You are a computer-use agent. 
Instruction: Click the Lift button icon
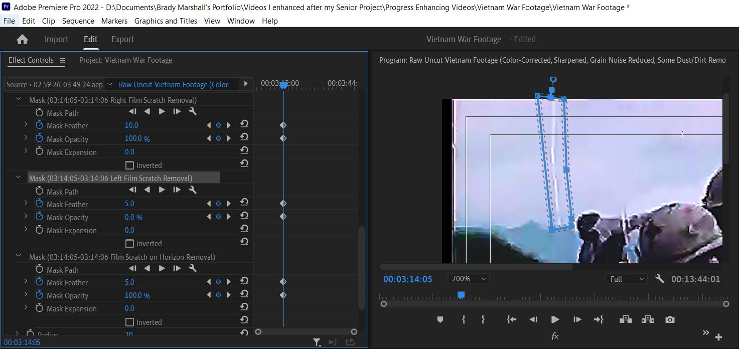coord(625,319)
